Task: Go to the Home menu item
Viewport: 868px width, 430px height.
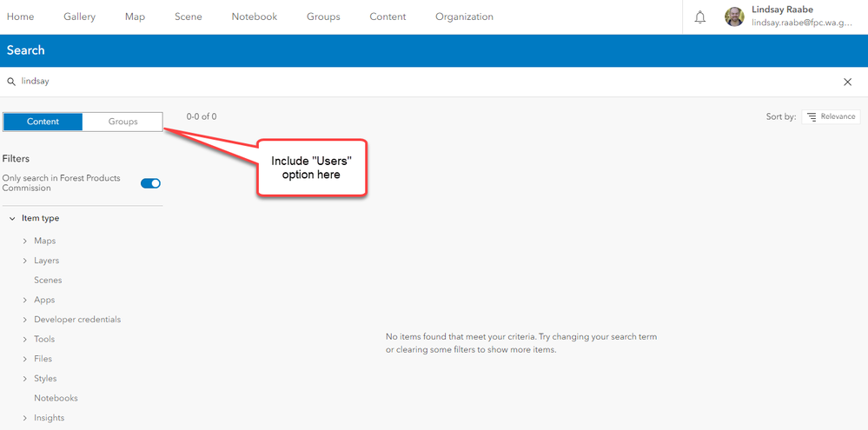Action: click(21, 17)
